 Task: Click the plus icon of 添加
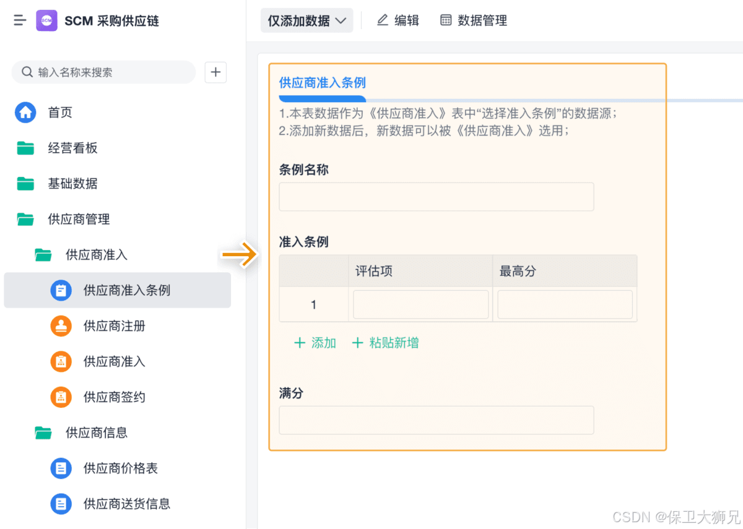pos(300,343)
